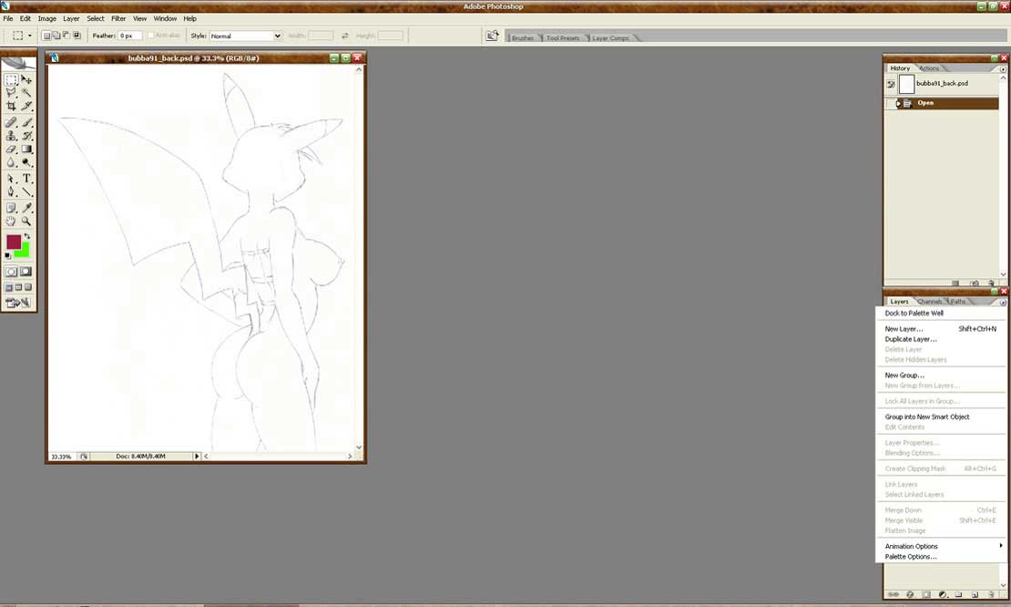1011x607 pixels.
Task: Pick the Eraser tool
Action: [x=11, y=149]
